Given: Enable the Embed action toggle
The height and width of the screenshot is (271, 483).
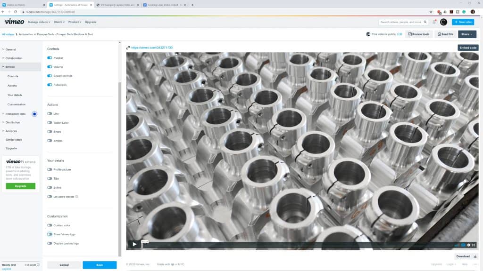Looking at the screenshot, I should [x=50, y=140].
